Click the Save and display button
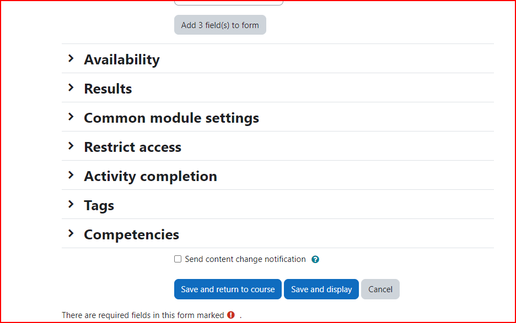516x323 pixels. point(321,289)
